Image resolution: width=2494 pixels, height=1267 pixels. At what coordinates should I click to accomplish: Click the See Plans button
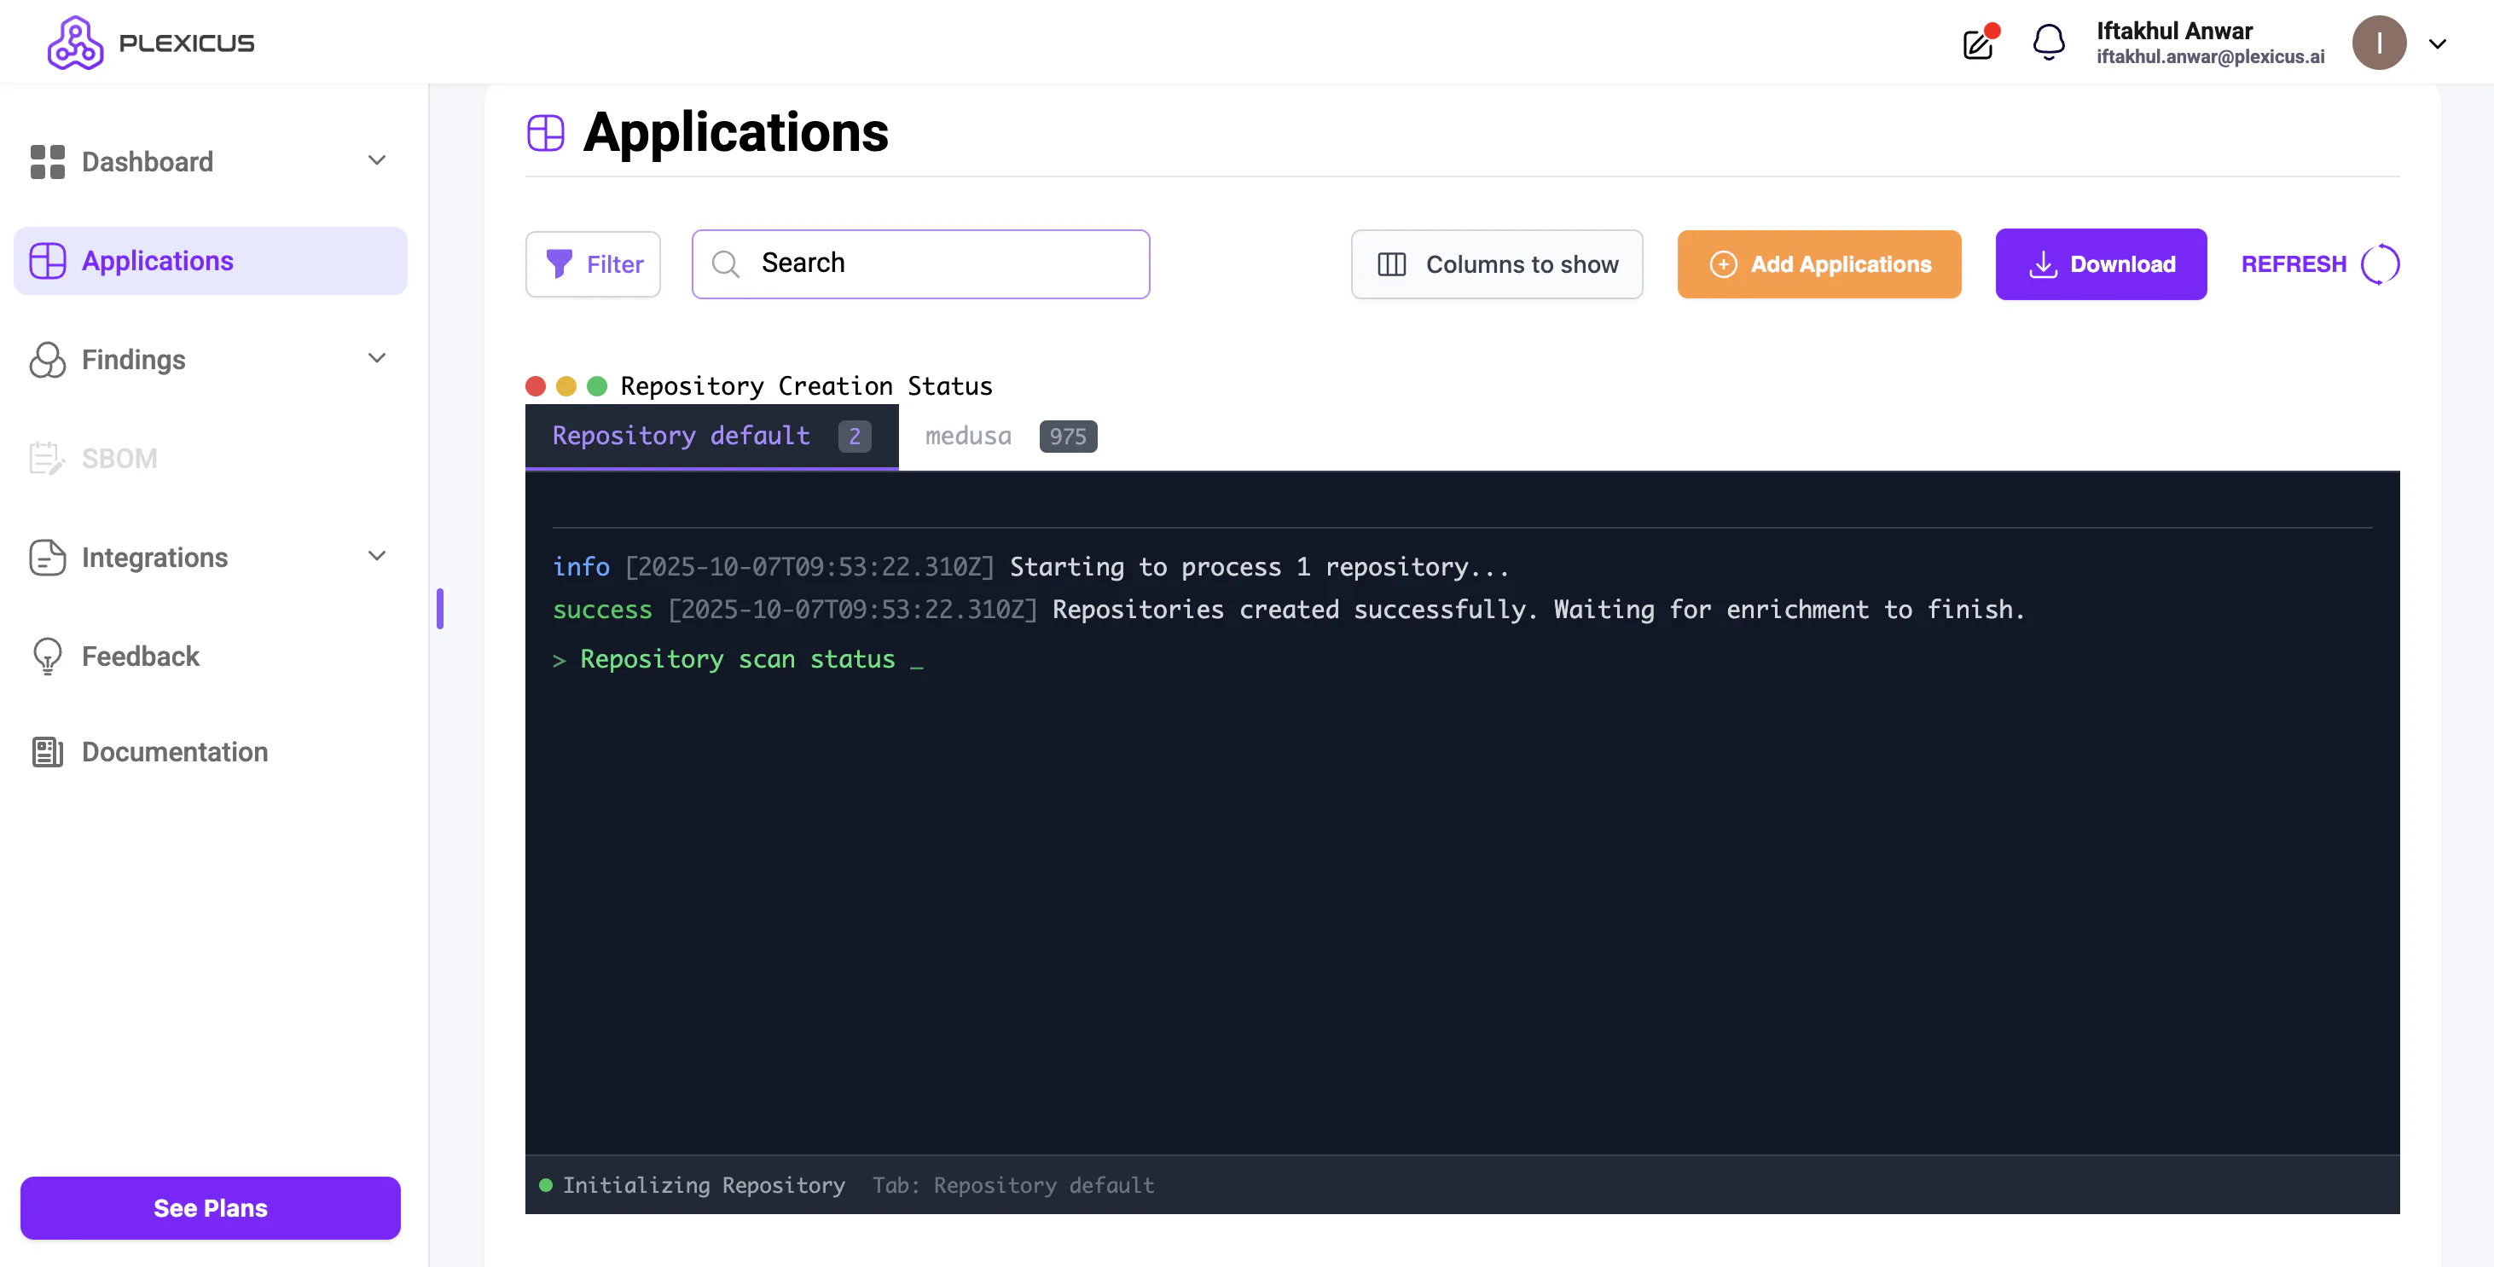[210, 1208]
